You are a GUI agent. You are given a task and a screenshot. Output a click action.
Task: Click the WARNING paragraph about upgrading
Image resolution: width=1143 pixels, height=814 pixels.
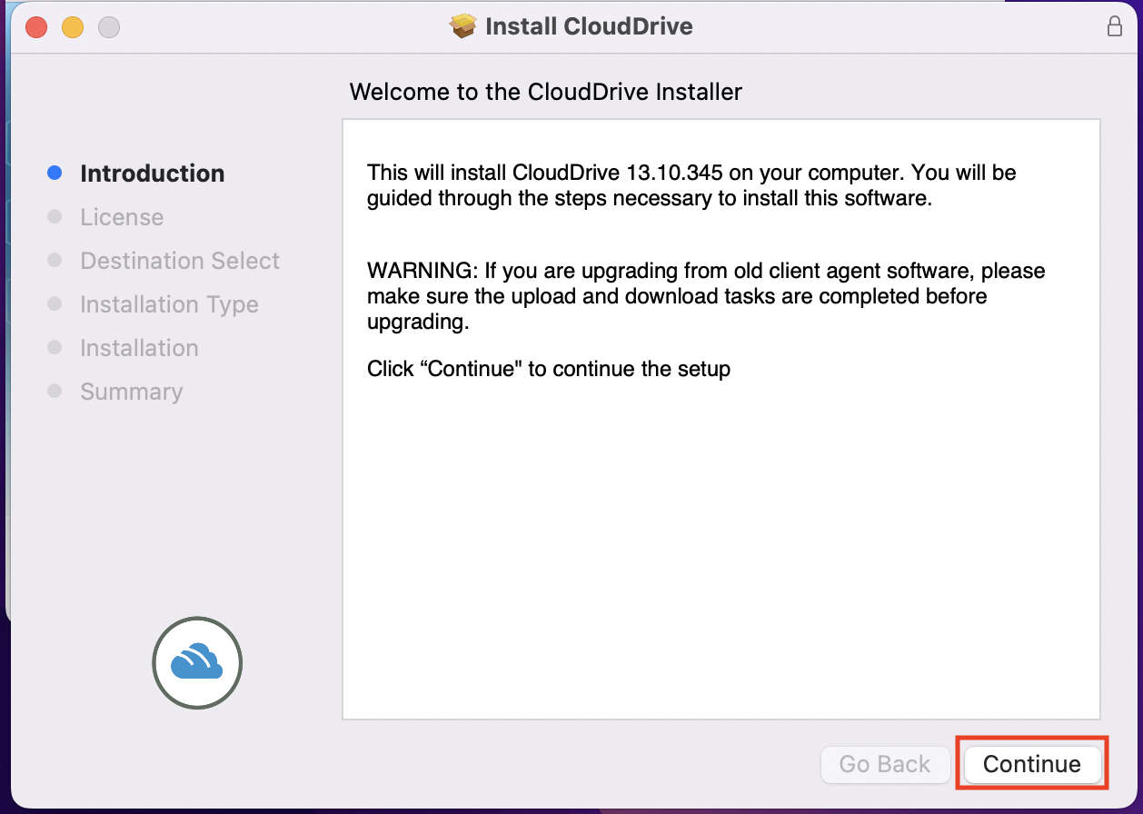tap(706, 296)
